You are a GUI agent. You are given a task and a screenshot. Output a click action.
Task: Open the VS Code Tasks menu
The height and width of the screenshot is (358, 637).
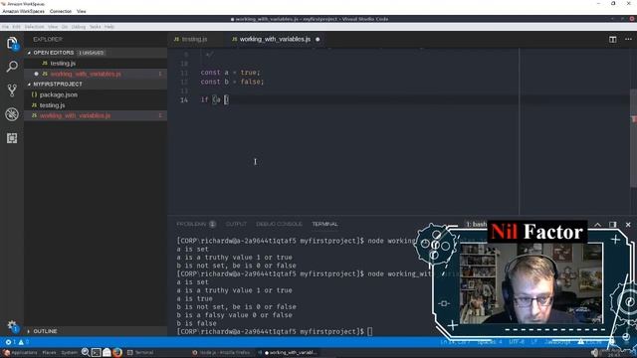(x=96, y=27)
